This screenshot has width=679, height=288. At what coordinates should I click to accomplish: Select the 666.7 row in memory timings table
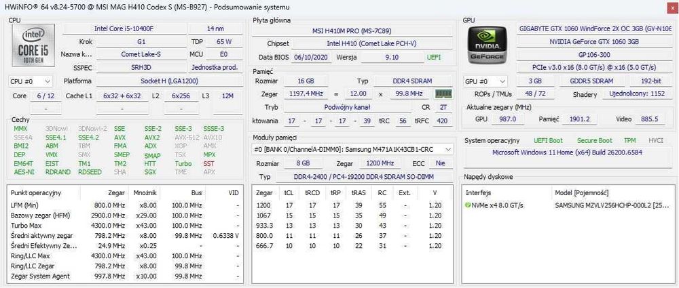click(x=352, y=245)
